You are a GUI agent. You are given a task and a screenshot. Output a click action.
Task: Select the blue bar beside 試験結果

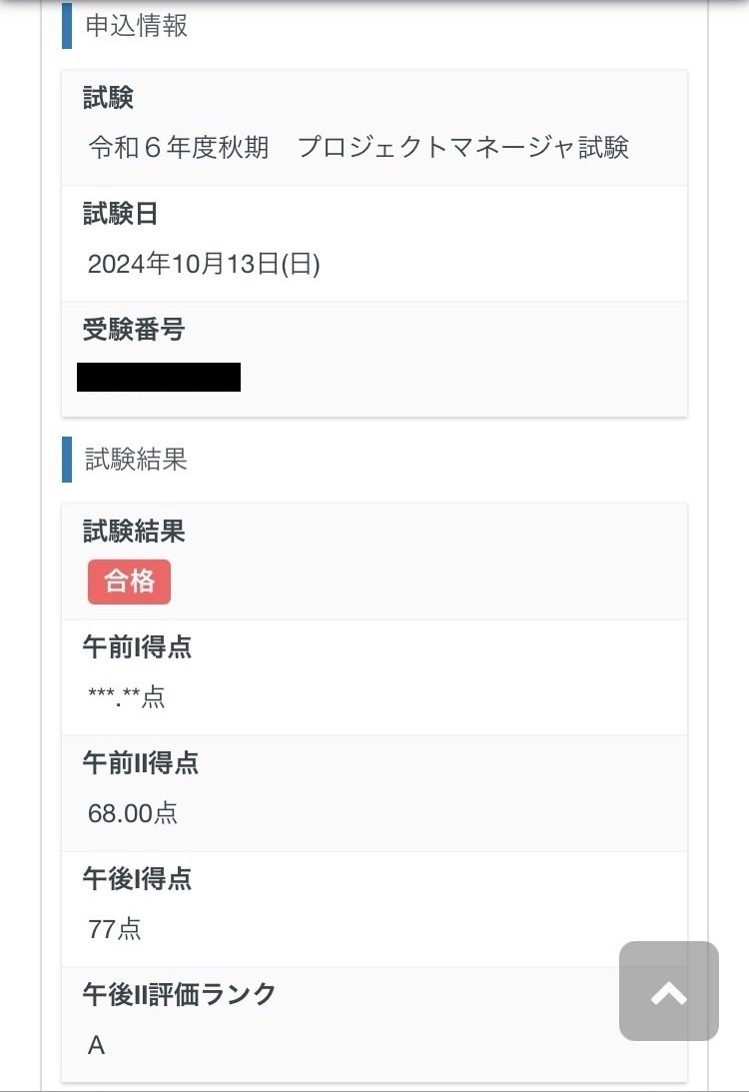66,460
